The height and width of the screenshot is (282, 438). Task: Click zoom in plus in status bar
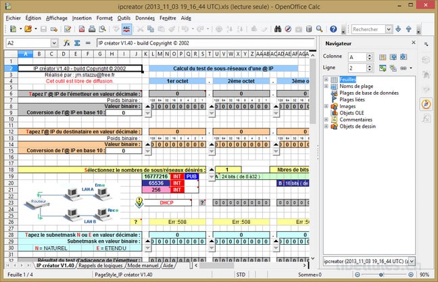411,275
